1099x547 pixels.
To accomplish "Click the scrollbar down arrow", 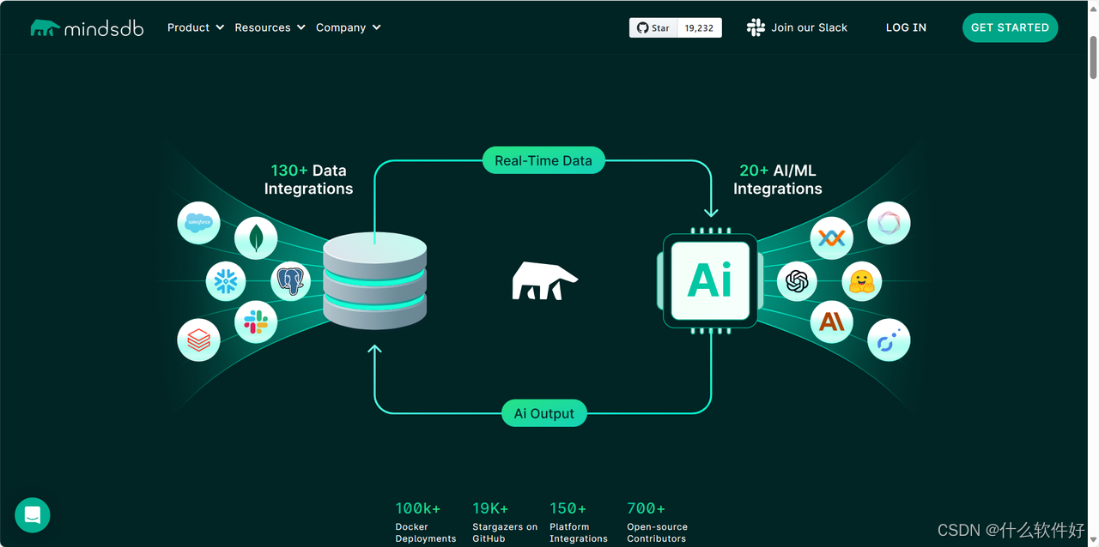I will [1093, 540].
